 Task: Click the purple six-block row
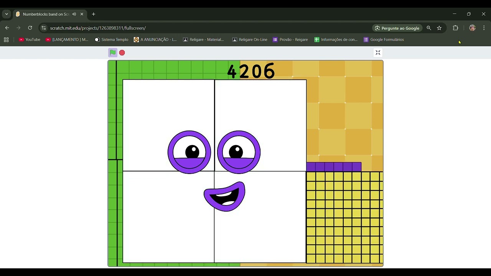coord(334,167)
